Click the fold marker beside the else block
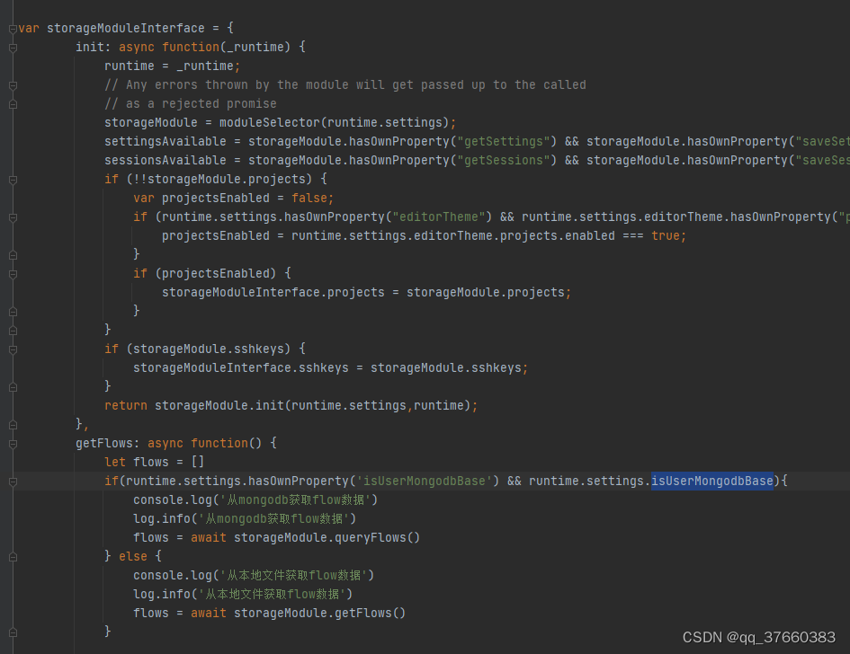This screenshot has height=654, width=850. [11, 555]
